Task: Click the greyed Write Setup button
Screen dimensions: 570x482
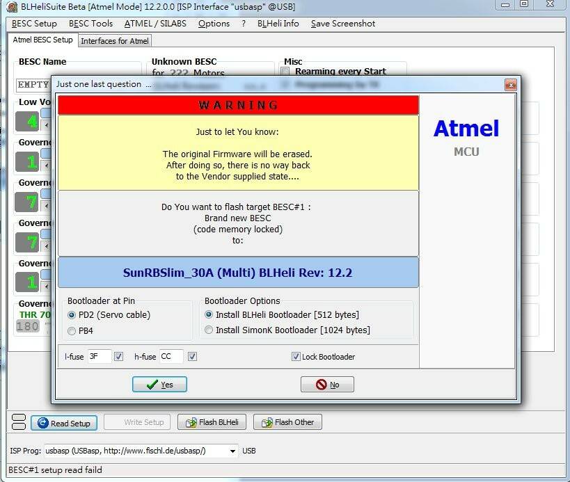Action: (x=137, y=422)
